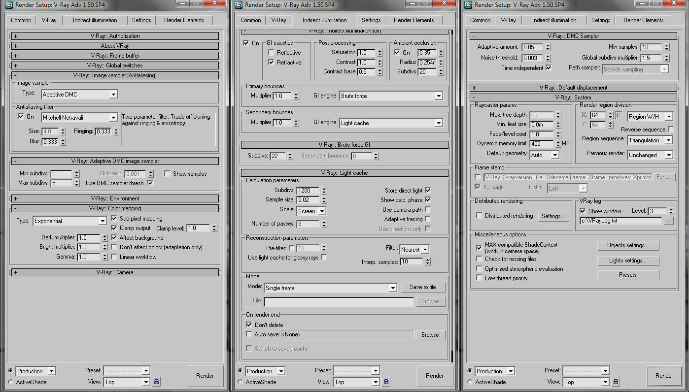This screenshot has height=392, width=689.
Task: Check the Low thread priority option
Action: click(x=479, y=278)
